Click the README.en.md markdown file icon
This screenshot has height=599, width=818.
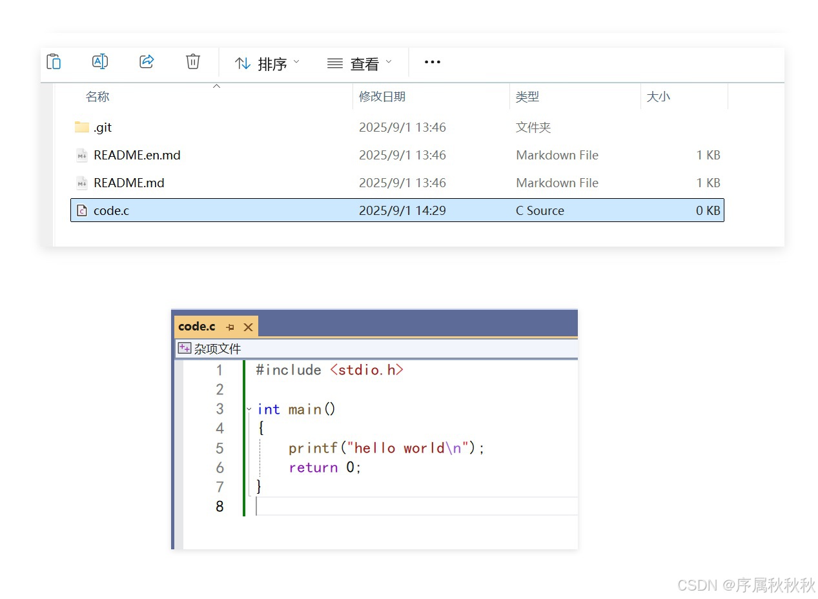(82, 155)
